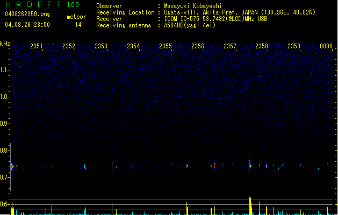Click the 2354 time marker
Screen dimensions: 338x215
pyautogui.click(x=133, y=46)
